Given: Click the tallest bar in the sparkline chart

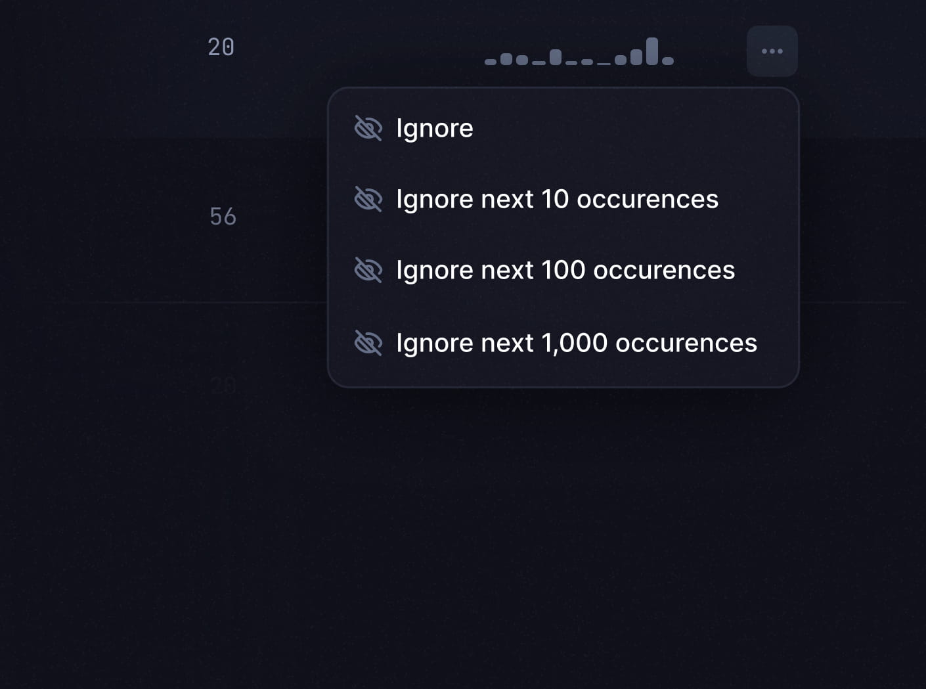Looking at the screenshot, I should pos(651,51).
